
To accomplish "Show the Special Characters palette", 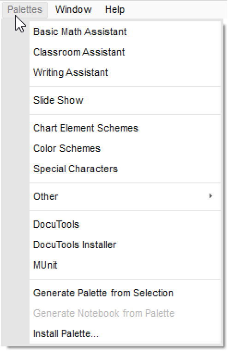I will [125, 169].
